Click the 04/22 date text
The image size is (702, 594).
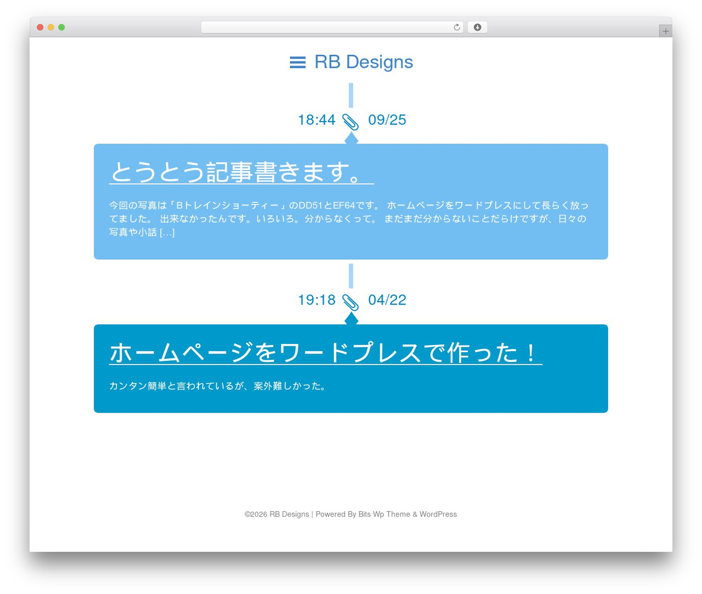click(x=387, y=300)
